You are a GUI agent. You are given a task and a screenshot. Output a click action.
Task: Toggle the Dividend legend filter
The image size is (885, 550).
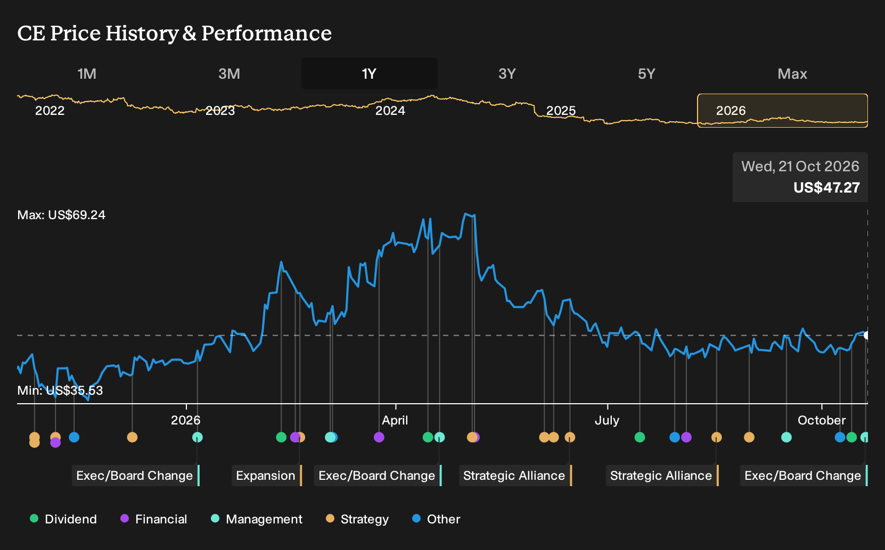point(63,519)
